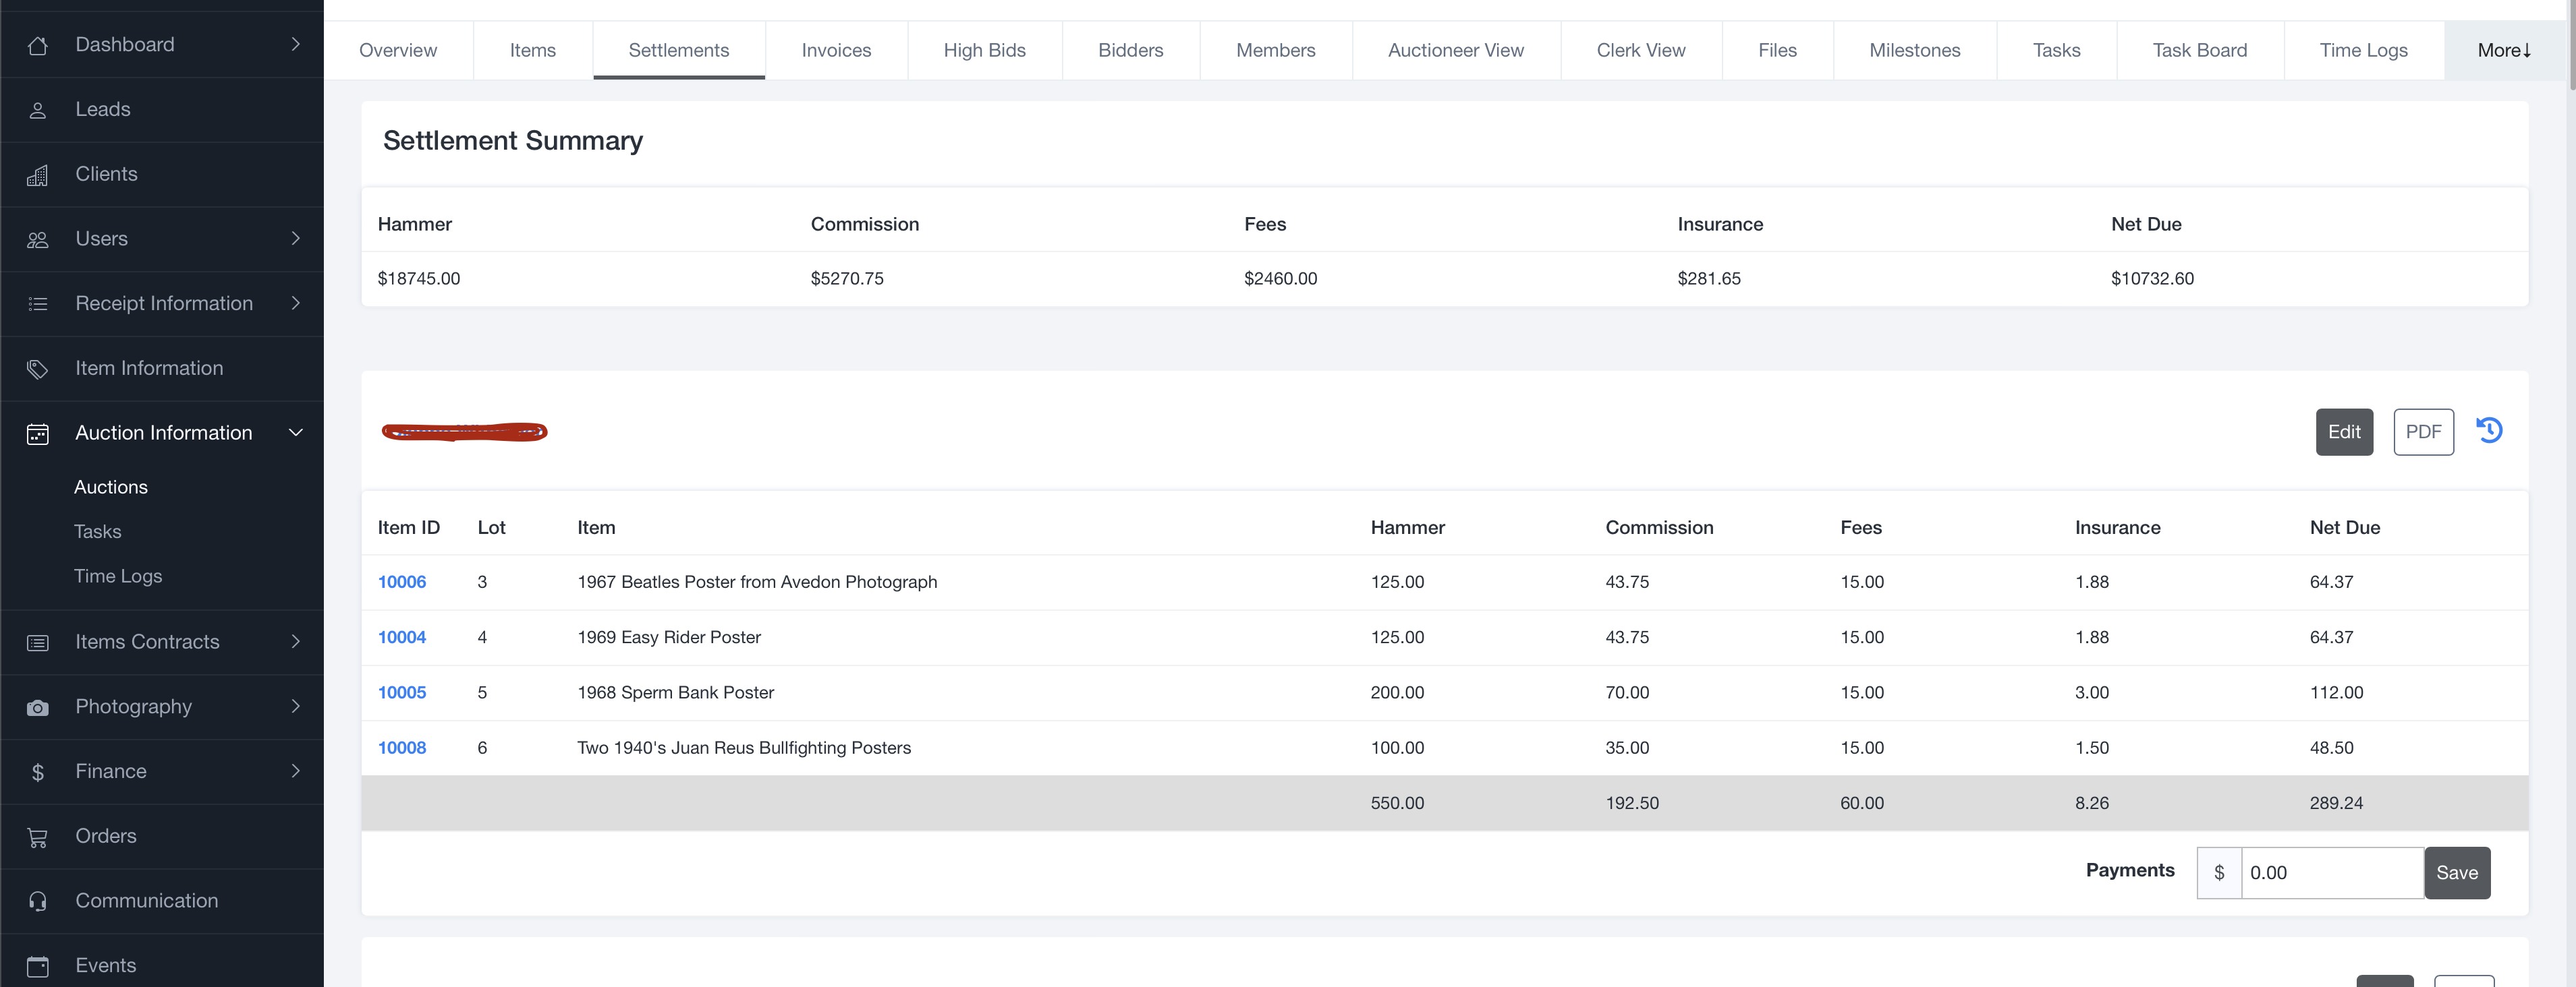Screen dimensions: 2576x987
Task: Expand the Receipt Information menu
Action: point(295,303)
